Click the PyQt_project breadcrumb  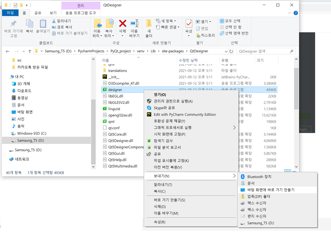click(x=121, y=51)
